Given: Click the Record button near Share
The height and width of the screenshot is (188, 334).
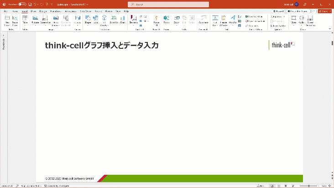Looking at the screenshot, I should (278, 11).
